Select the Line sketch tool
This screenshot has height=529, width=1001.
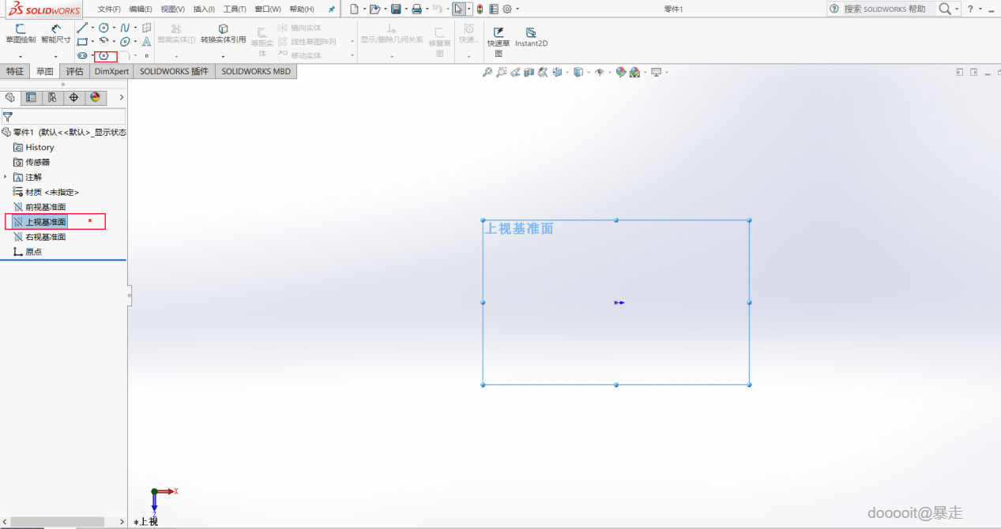point(82,28)
